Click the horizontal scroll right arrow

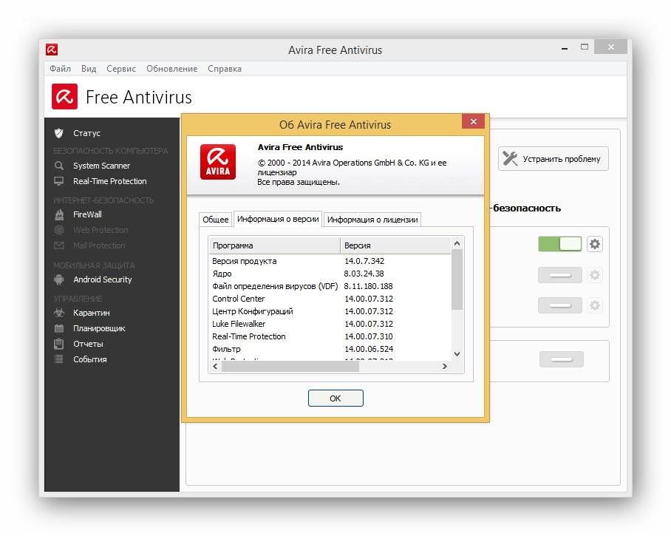[x=445, y=367]
